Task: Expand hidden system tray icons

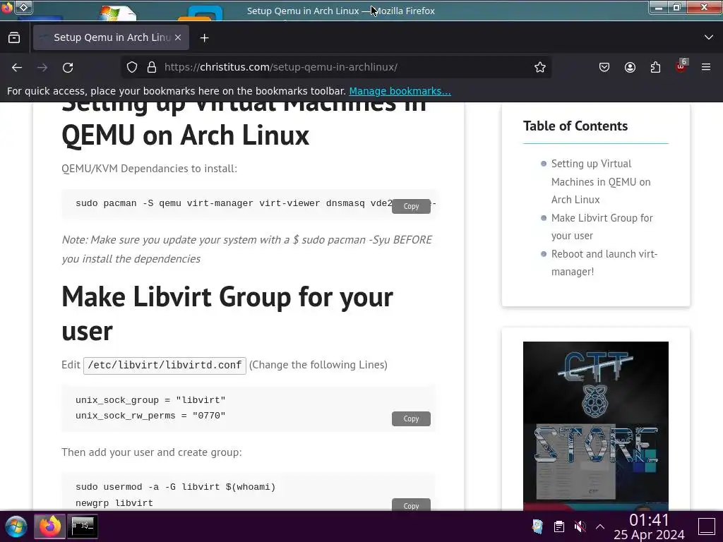Action: (600, 526)
